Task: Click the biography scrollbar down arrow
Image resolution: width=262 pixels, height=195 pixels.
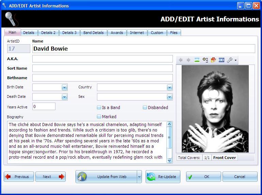Action: pyautogui.click(x=169, y=160)
